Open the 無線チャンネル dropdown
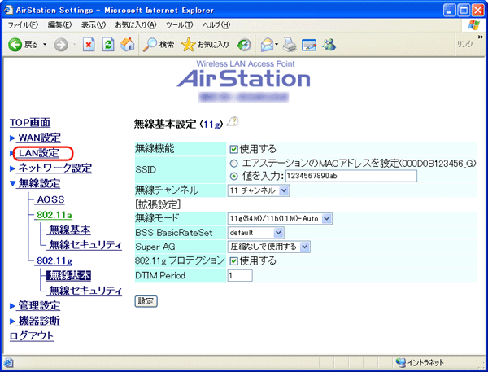This screenshot has width=488, height=372. pos(259,190)
